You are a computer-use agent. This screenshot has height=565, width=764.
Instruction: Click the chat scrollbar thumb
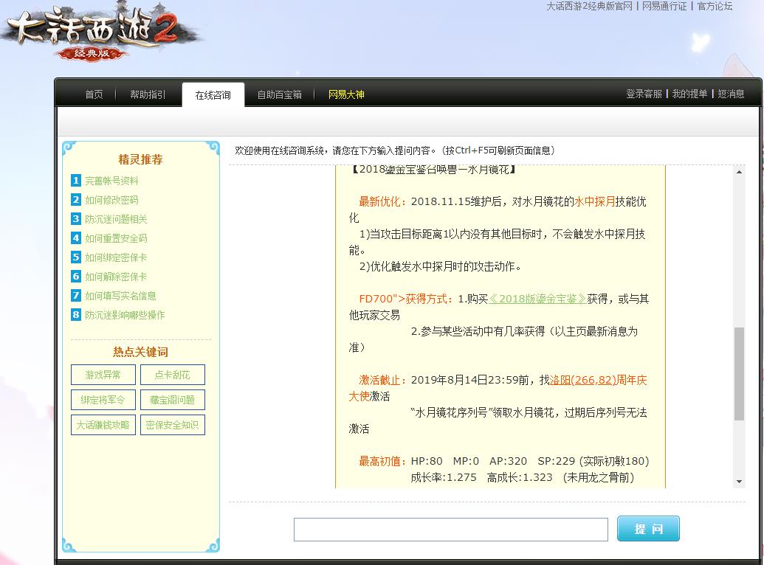(x=739, y=373)
